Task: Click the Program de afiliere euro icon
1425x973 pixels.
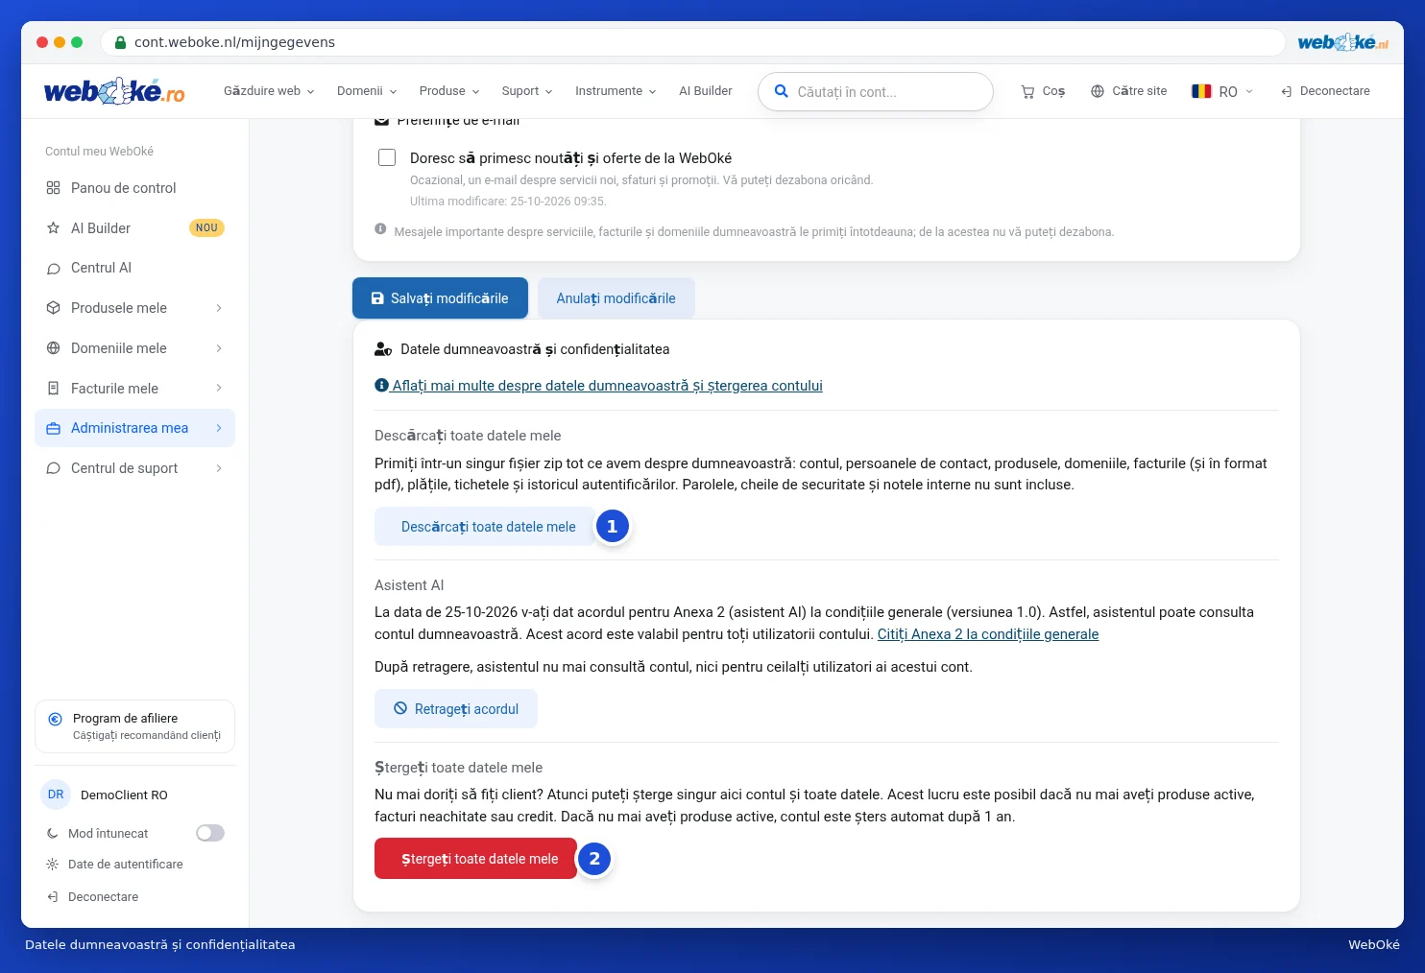Action: 55,719
